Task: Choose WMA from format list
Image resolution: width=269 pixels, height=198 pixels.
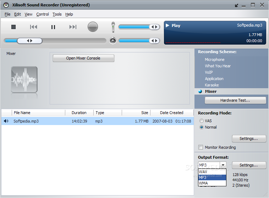Action: [x=212, y=183]
